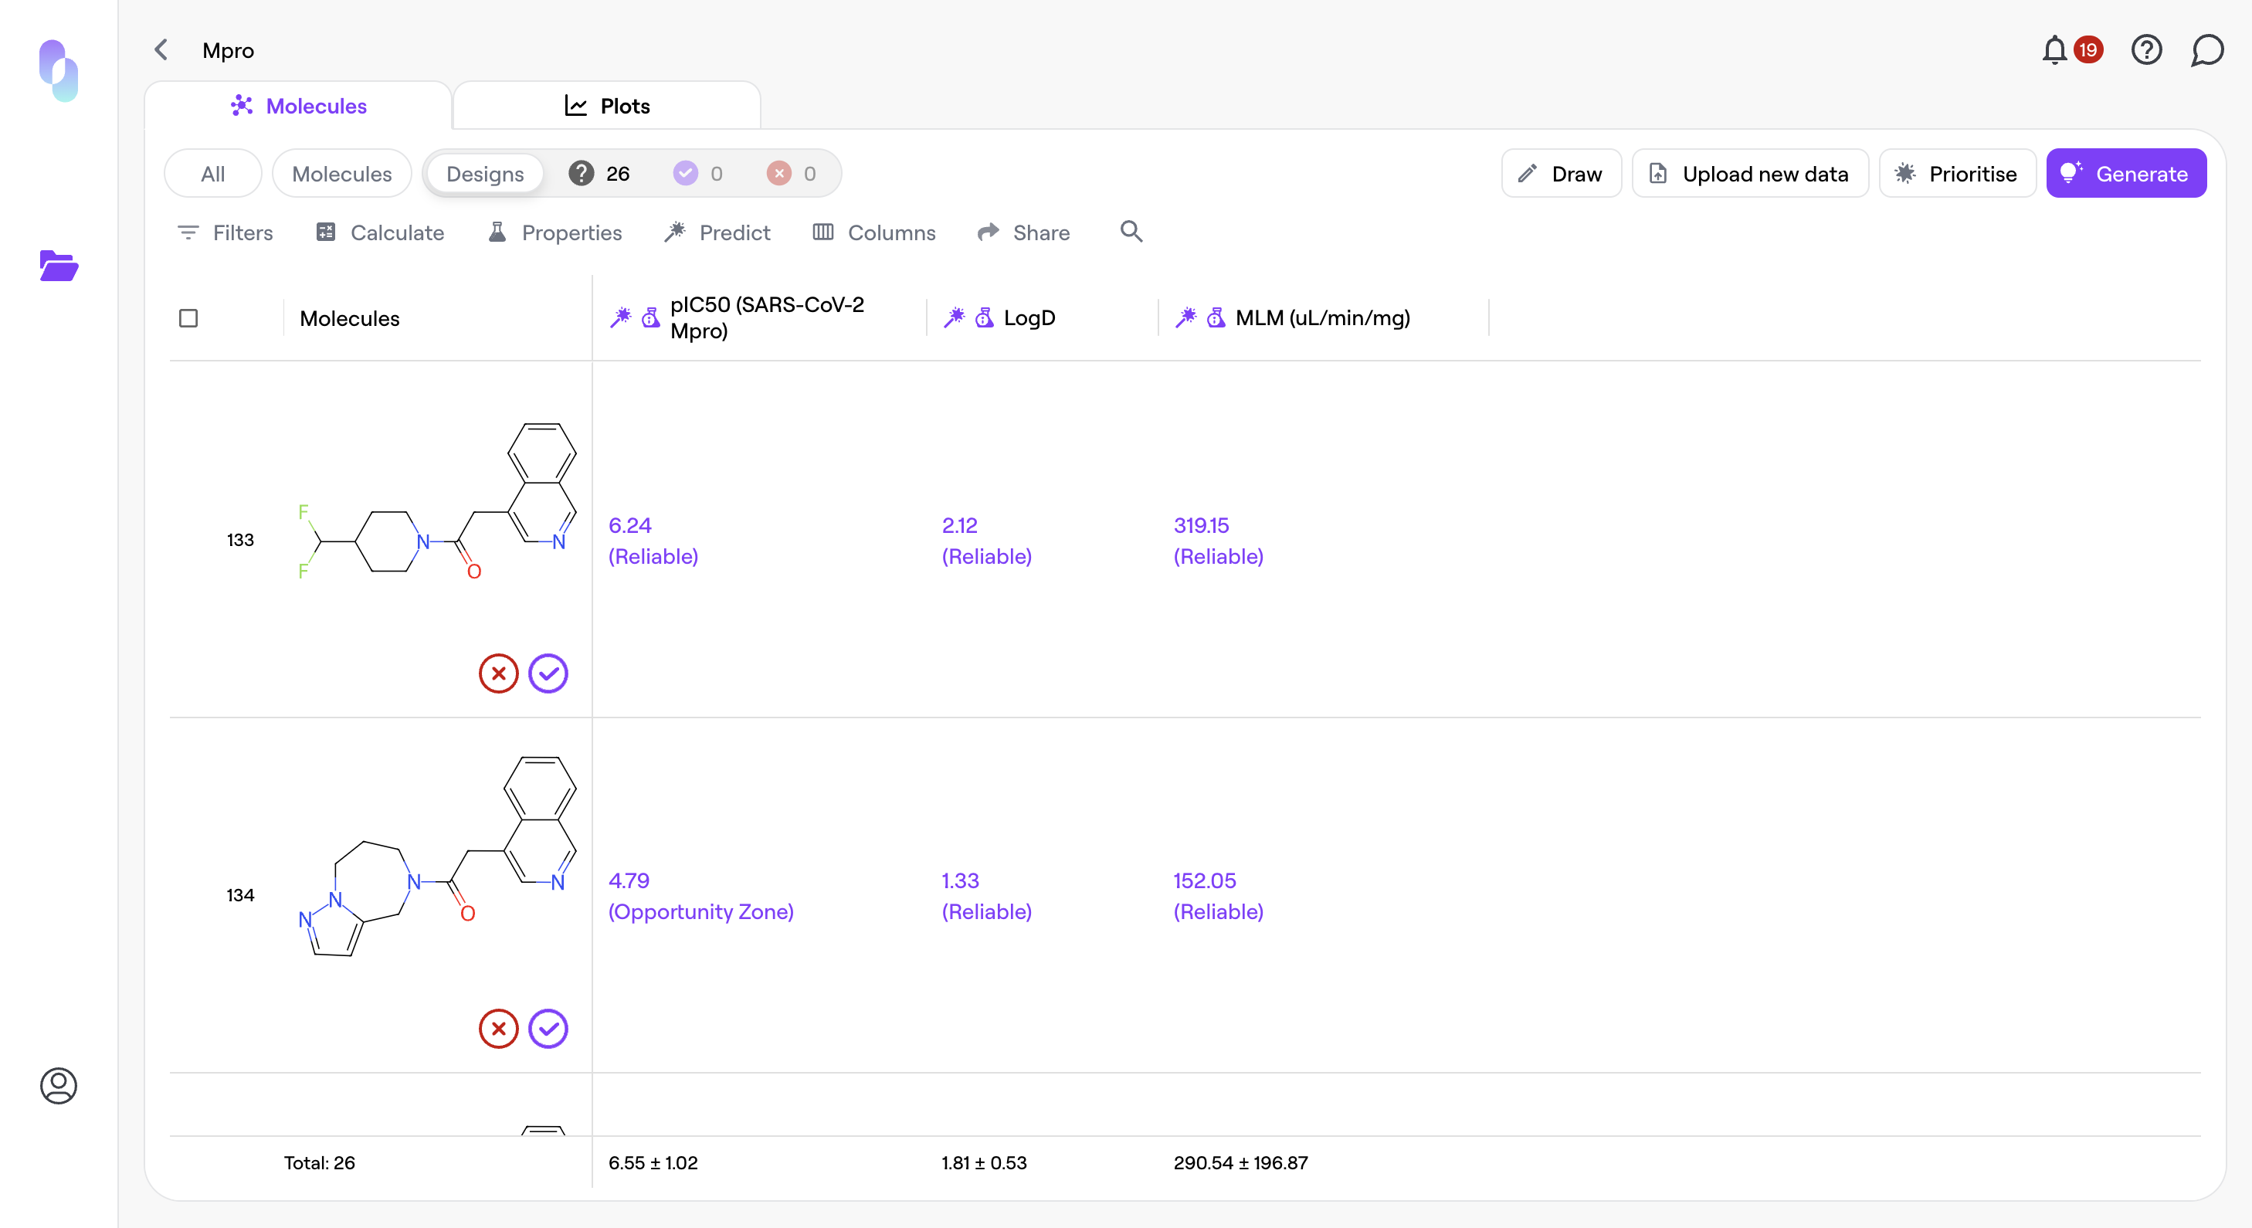Open the Filters panel
Image resolution: width=2252 pixels, height=1228 pixels.
225,232
